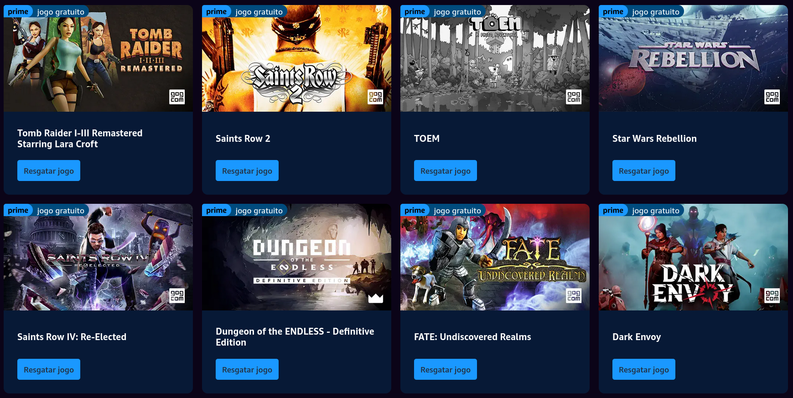Click the GOG.com icon on Star Wars Rebellion card
The width and height of the screenshot is (793, 398).
point(772,97)
